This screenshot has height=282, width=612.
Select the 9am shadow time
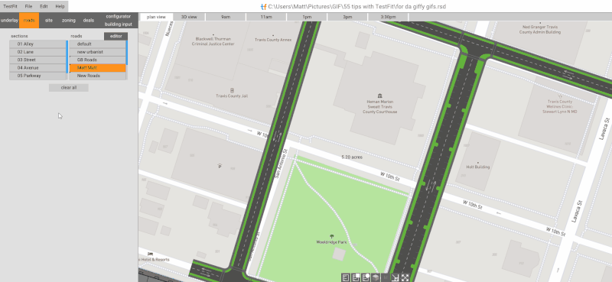point(226,17)
